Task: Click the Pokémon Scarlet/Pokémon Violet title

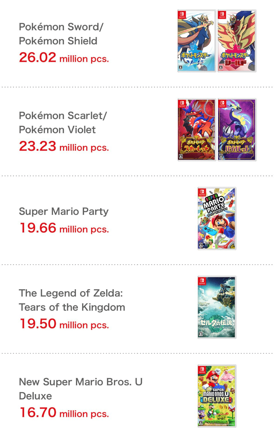Action: point(63,123)
